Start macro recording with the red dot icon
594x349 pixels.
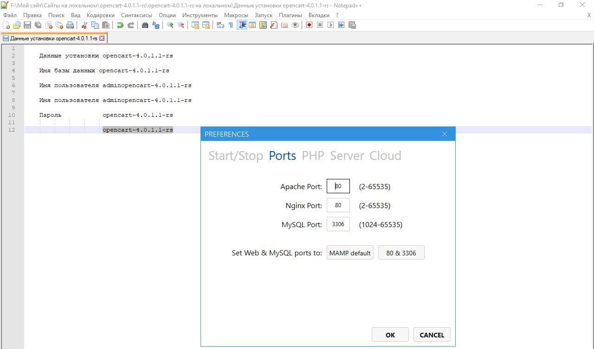tap(309, 25)
